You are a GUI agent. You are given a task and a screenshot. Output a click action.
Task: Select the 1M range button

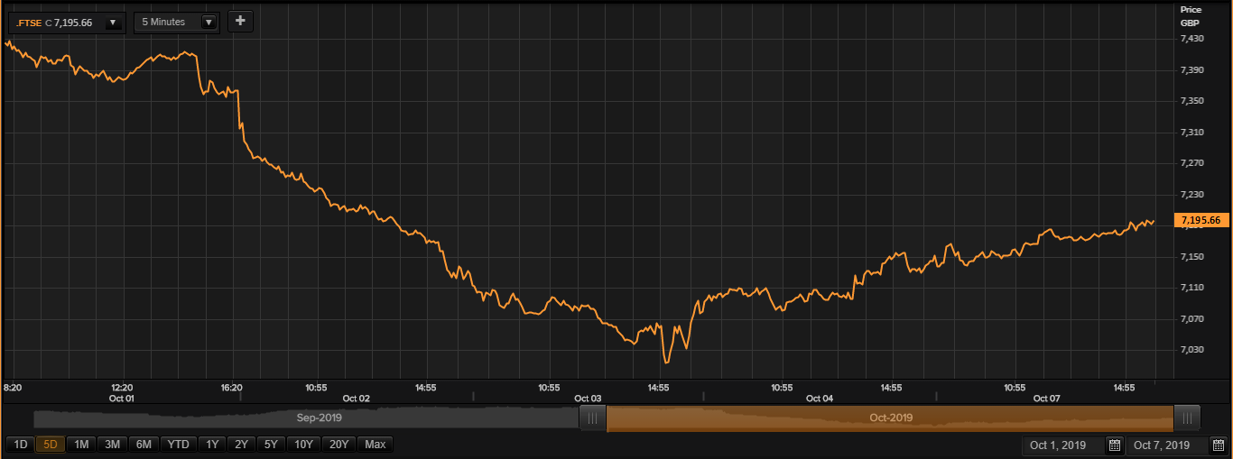tap(81, 445)
